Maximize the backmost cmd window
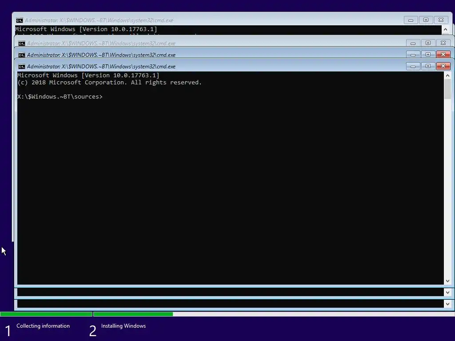455x341 pixels. [x=426, y=20]
